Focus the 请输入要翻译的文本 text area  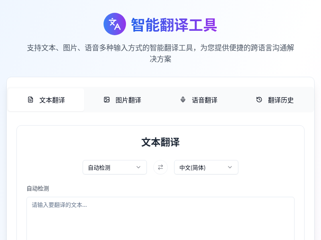tap(160, 218)
